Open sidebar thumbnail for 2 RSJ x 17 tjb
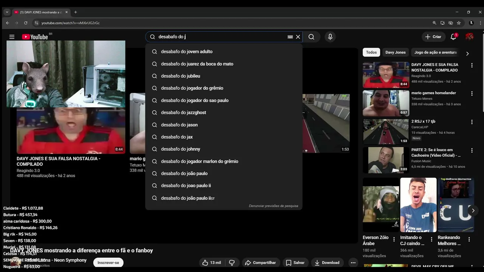This screenshot has height=272, width=484. click(x=386, y=131)
